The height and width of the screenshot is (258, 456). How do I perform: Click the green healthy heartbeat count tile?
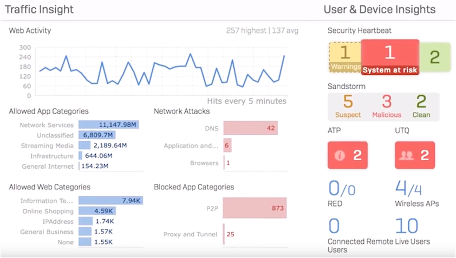(x=435, y=57)
